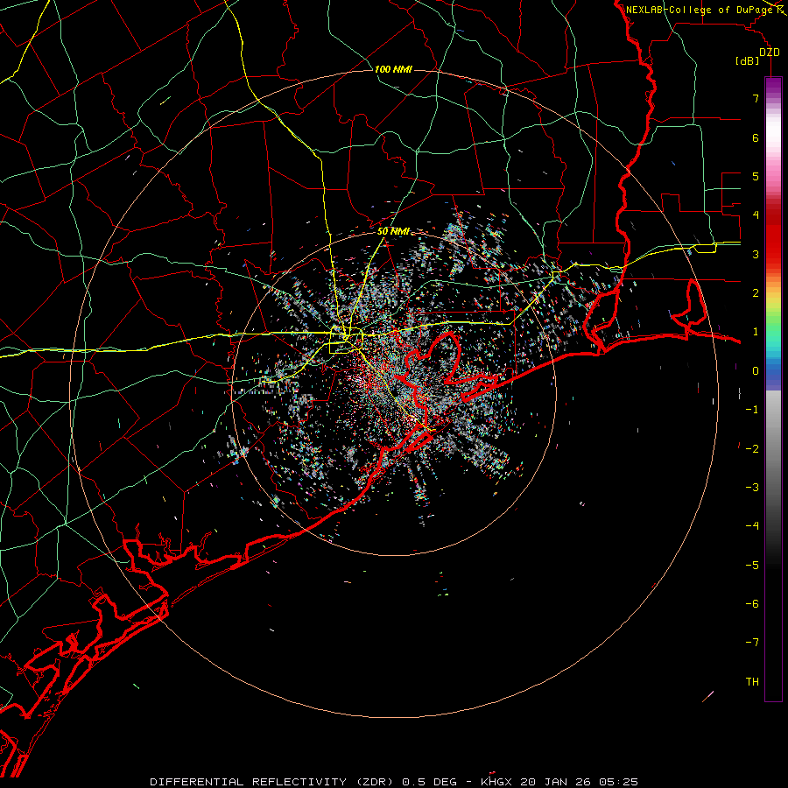Image resolution: width=788 pixels, height=788 pixels.
Task: Click the "5" tick label on the scale
Action: point(756,176)
